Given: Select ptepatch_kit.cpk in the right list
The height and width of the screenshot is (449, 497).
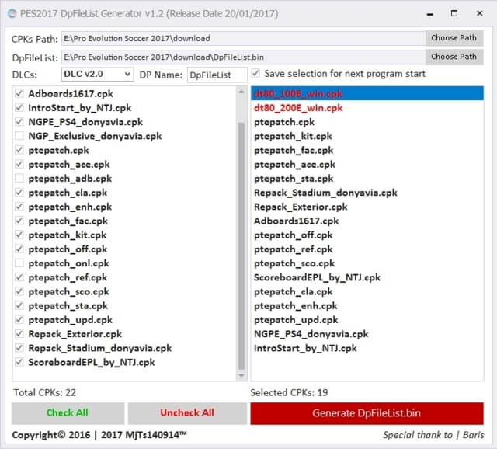Looking at the screenshot, I should point(367,136).
